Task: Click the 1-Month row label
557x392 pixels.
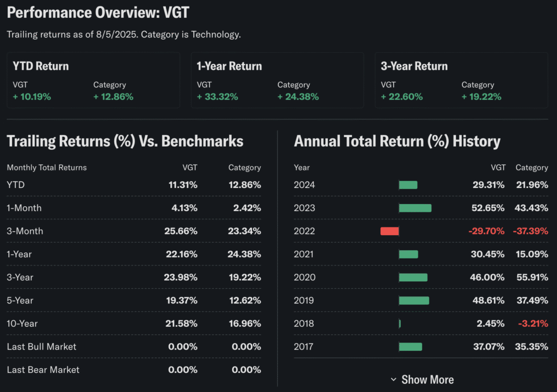Action: pos(24,208)
